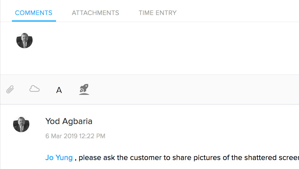Open Yod Agbaria's avatar on the comment
Image resolution: width=299 pixels, height=169 pixels.
click(21, 124)
